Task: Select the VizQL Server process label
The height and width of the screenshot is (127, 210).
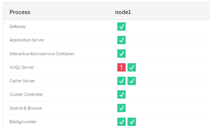Action: pos(22,67)
